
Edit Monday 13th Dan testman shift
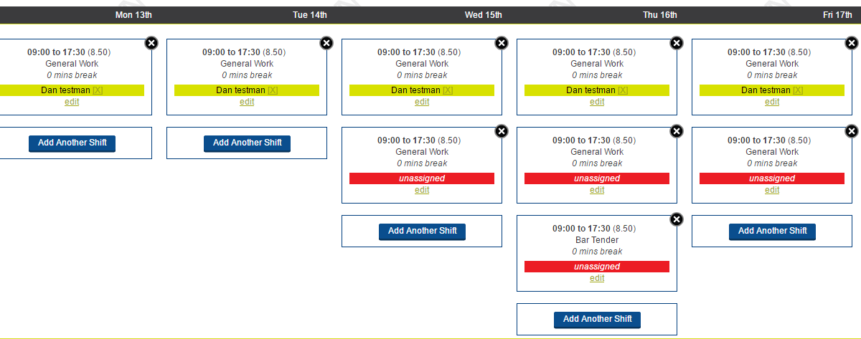coord(72,102)
